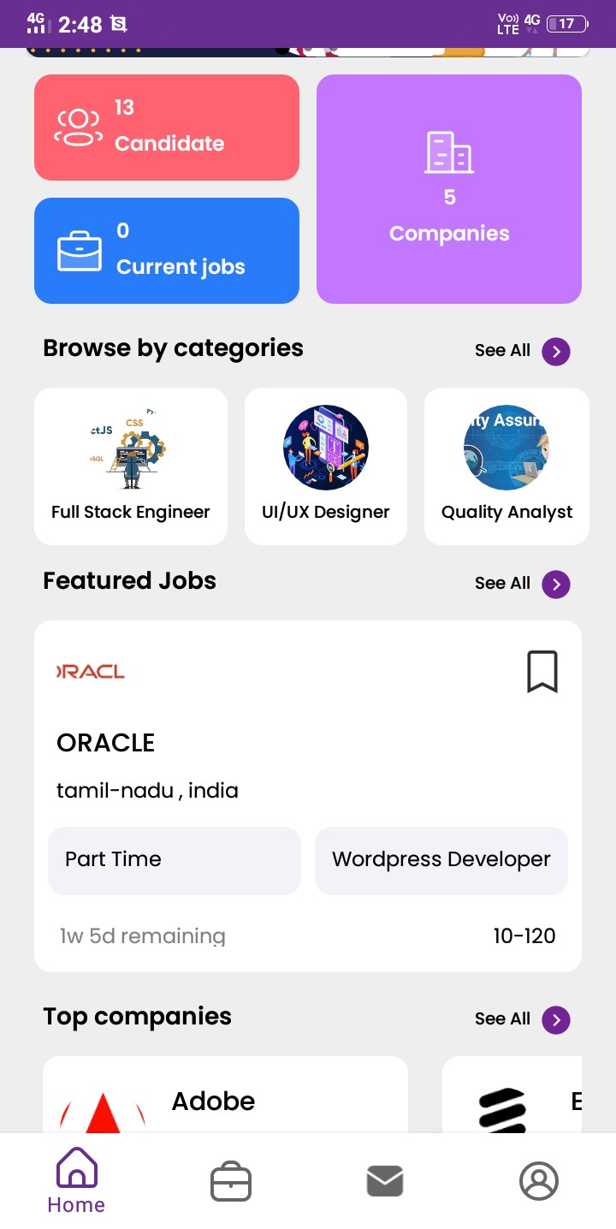The image size is (616, 1229).
Task: Expand Featured Jobs with arrow button
Action: point(556,584)
